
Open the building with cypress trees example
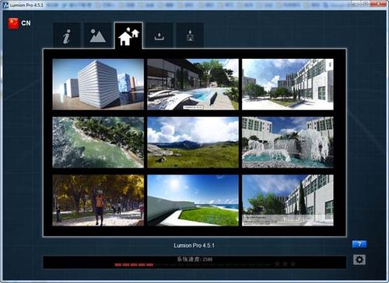point(288,200)
